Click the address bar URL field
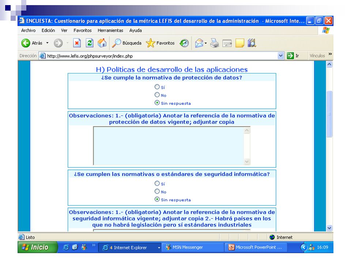351x263 pixels. click(x=161, y=56)
